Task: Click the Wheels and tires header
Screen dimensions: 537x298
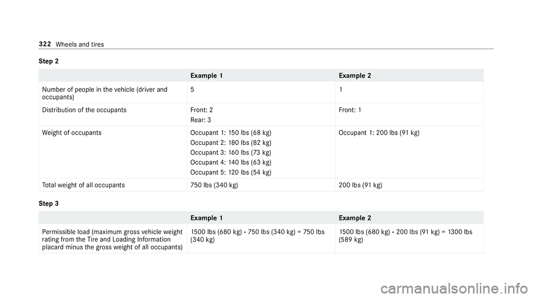Action: [80, 45]
